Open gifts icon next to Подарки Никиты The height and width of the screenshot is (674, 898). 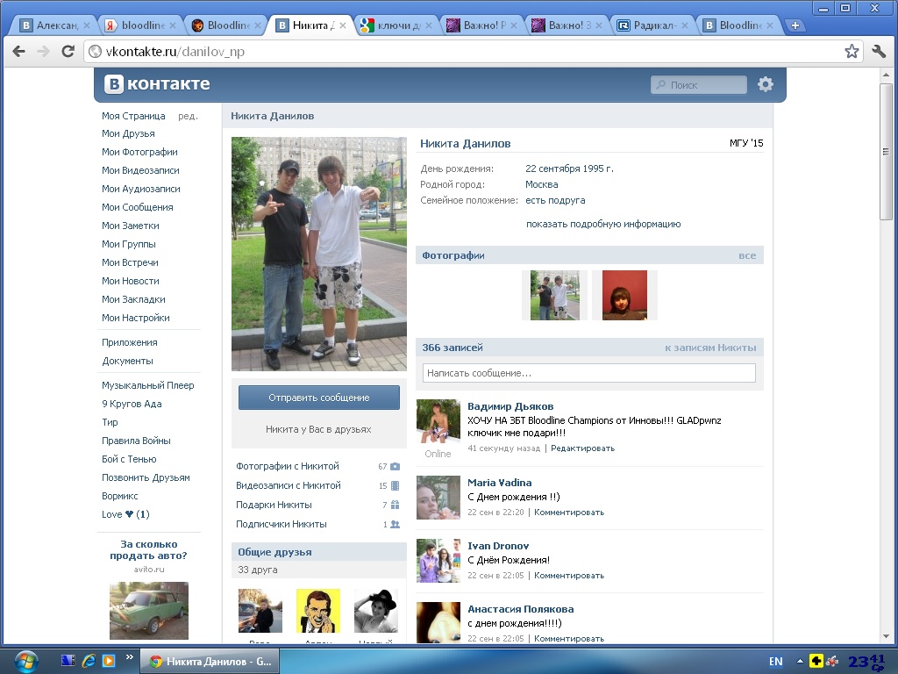(x=395, y=505)
